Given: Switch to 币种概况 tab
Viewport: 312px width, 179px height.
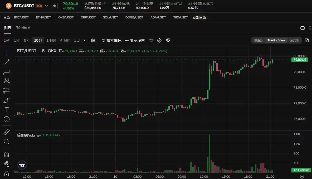Looking at the screenshot, I should (x=23, y=28).
